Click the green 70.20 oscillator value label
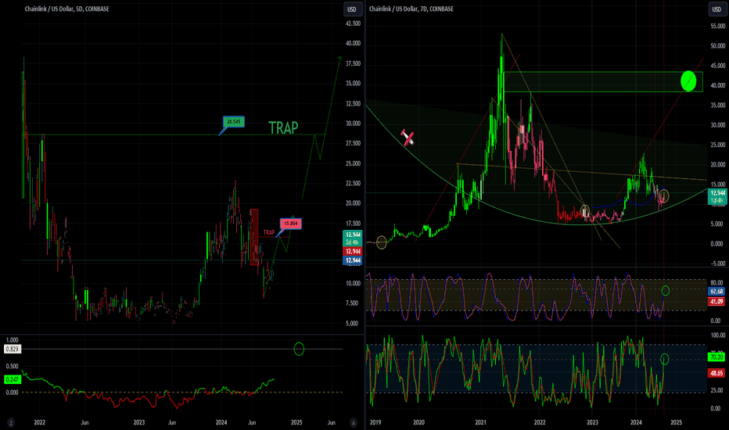This screenshot has height=430, width=729. pos(716,357)
